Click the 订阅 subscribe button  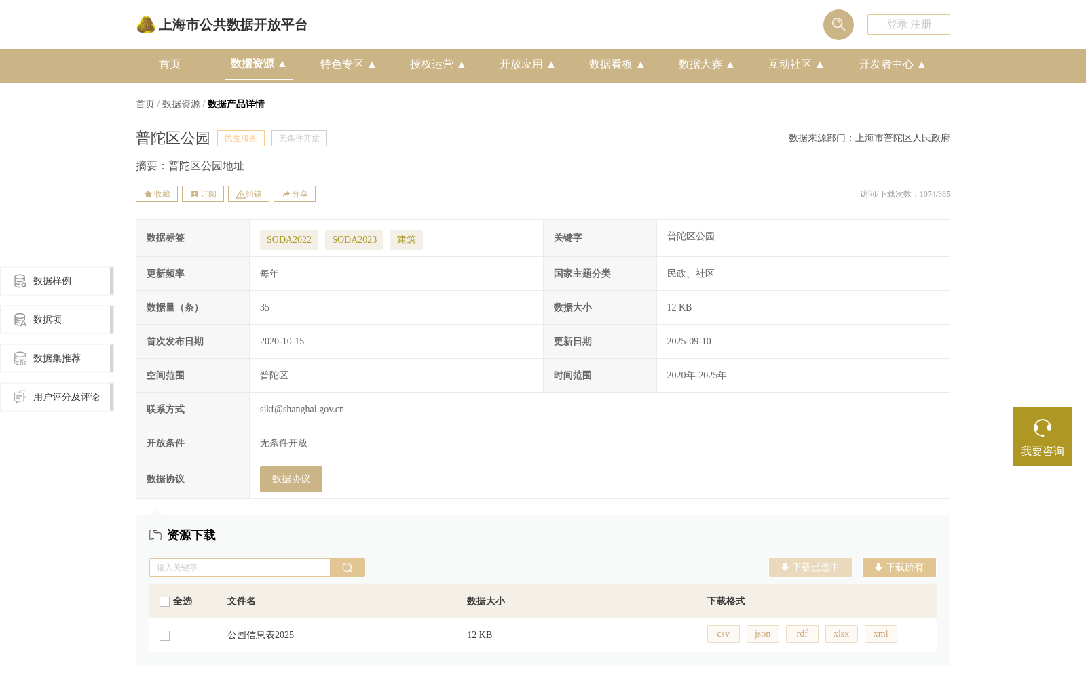(203, 194)
